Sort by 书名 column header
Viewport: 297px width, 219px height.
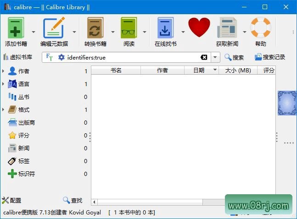coord(116,71)
